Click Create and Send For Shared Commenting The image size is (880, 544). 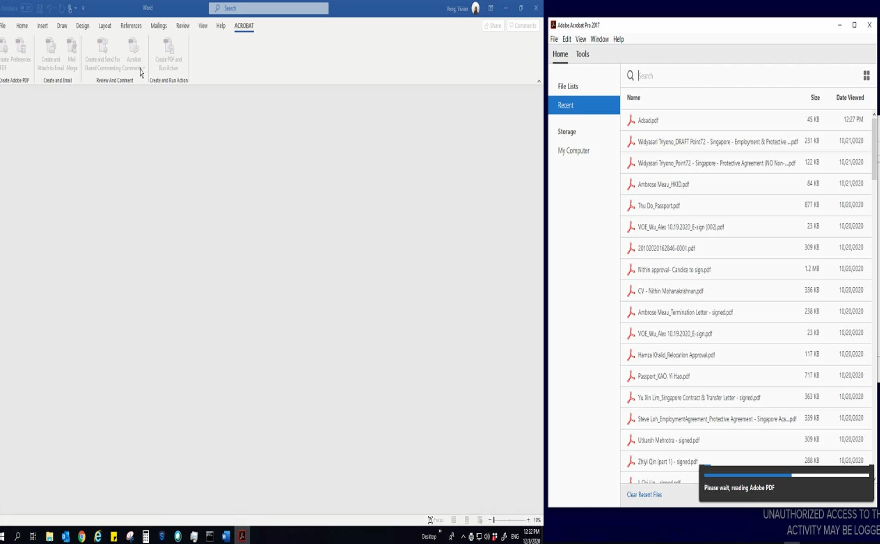click(103, 54)
